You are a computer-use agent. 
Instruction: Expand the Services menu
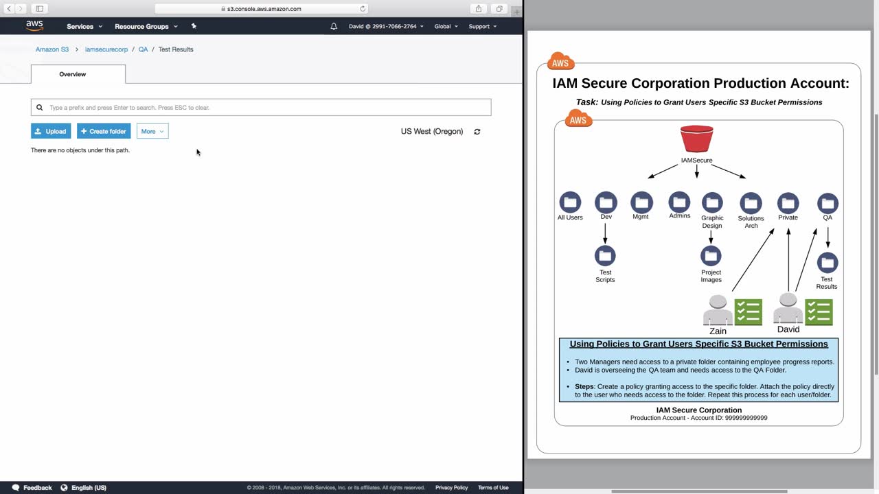click(84, 26)
